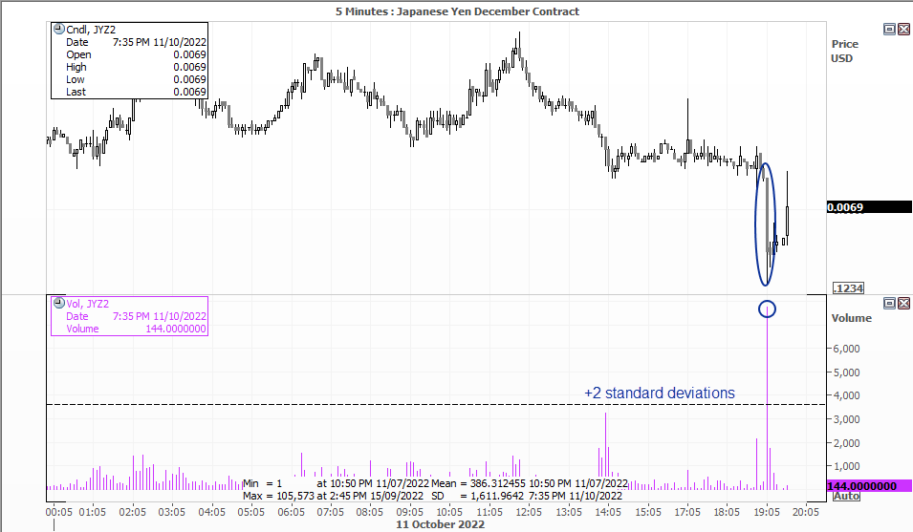Click the Price USD axis title

845,52
